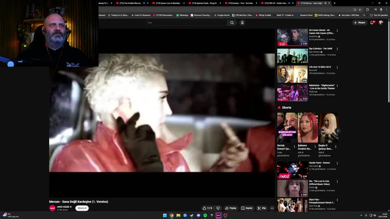
Task: Open a new browser tab
Action: coord(335,3)
